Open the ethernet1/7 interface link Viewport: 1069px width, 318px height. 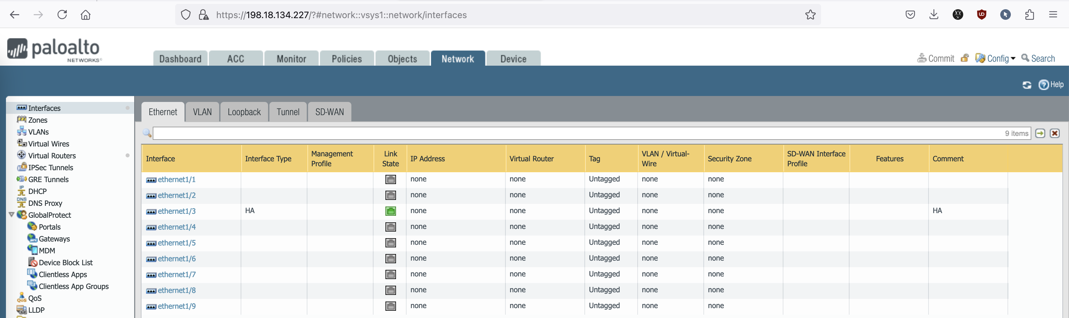point(177,274)
